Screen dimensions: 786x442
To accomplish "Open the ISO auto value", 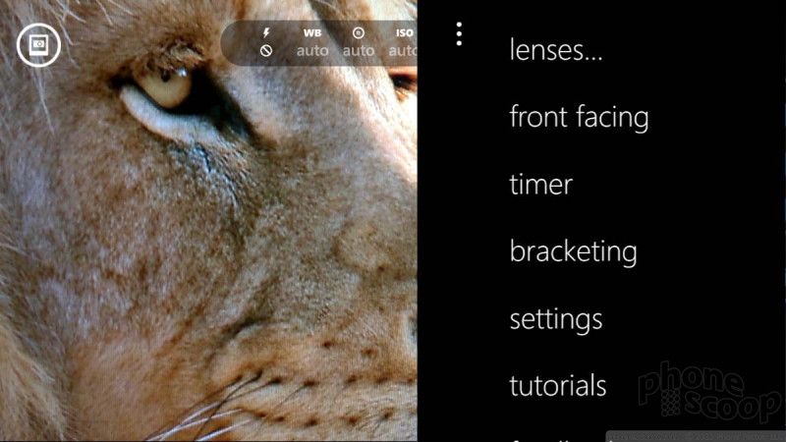I will 403,51.
